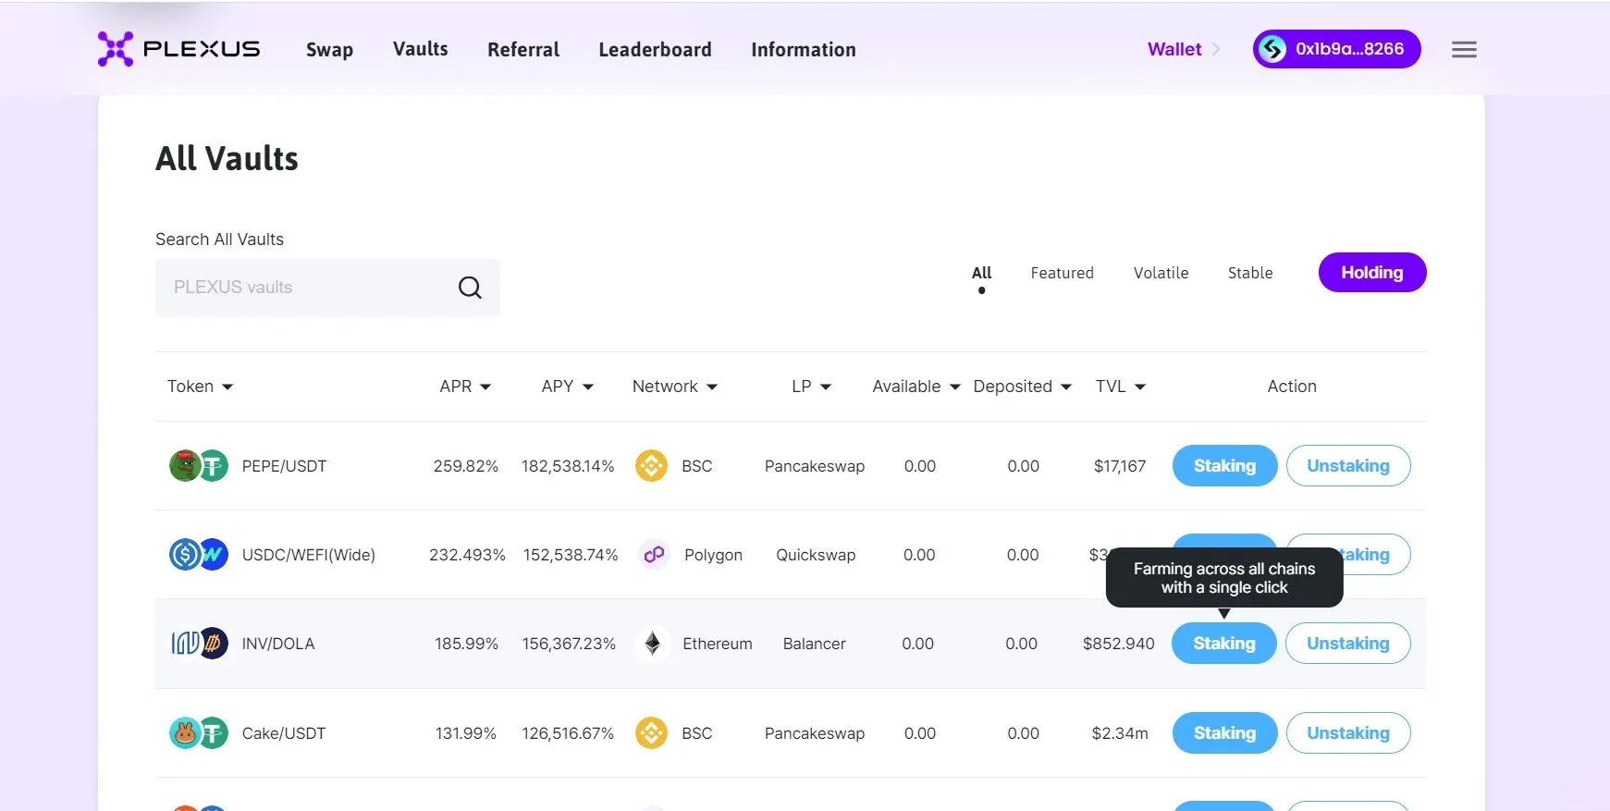
Task: Click the 0x1b9a...8266 wallet address button
Action: [x=1336, y=49]
